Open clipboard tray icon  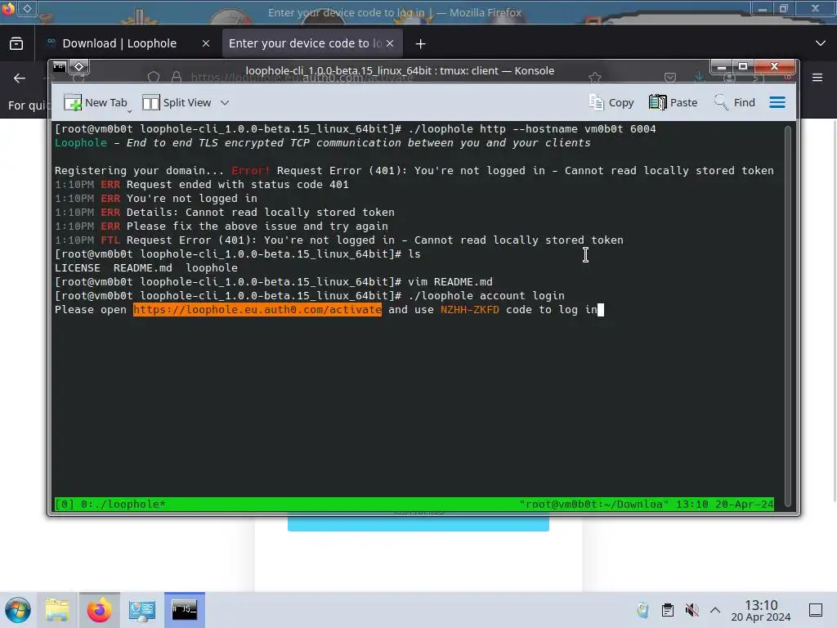point(668,610)
